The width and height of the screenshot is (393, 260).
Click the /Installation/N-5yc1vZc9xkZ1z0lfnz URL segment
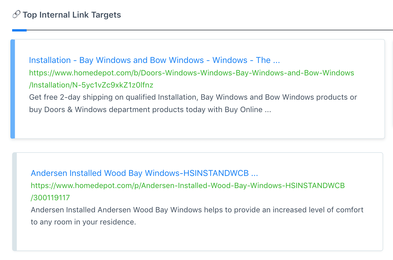point(91,85)
